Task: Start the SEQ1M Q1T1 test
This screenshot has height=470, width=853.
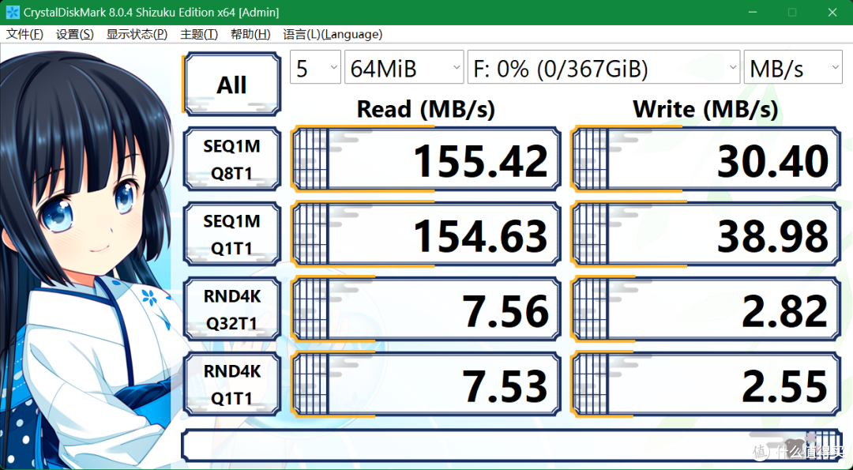Action: 232,234
